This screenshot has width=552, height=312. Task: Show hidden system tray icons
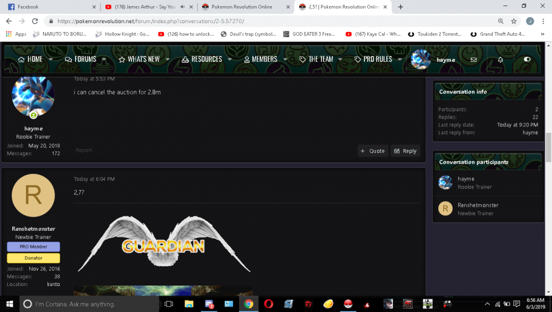coord(487,304)
